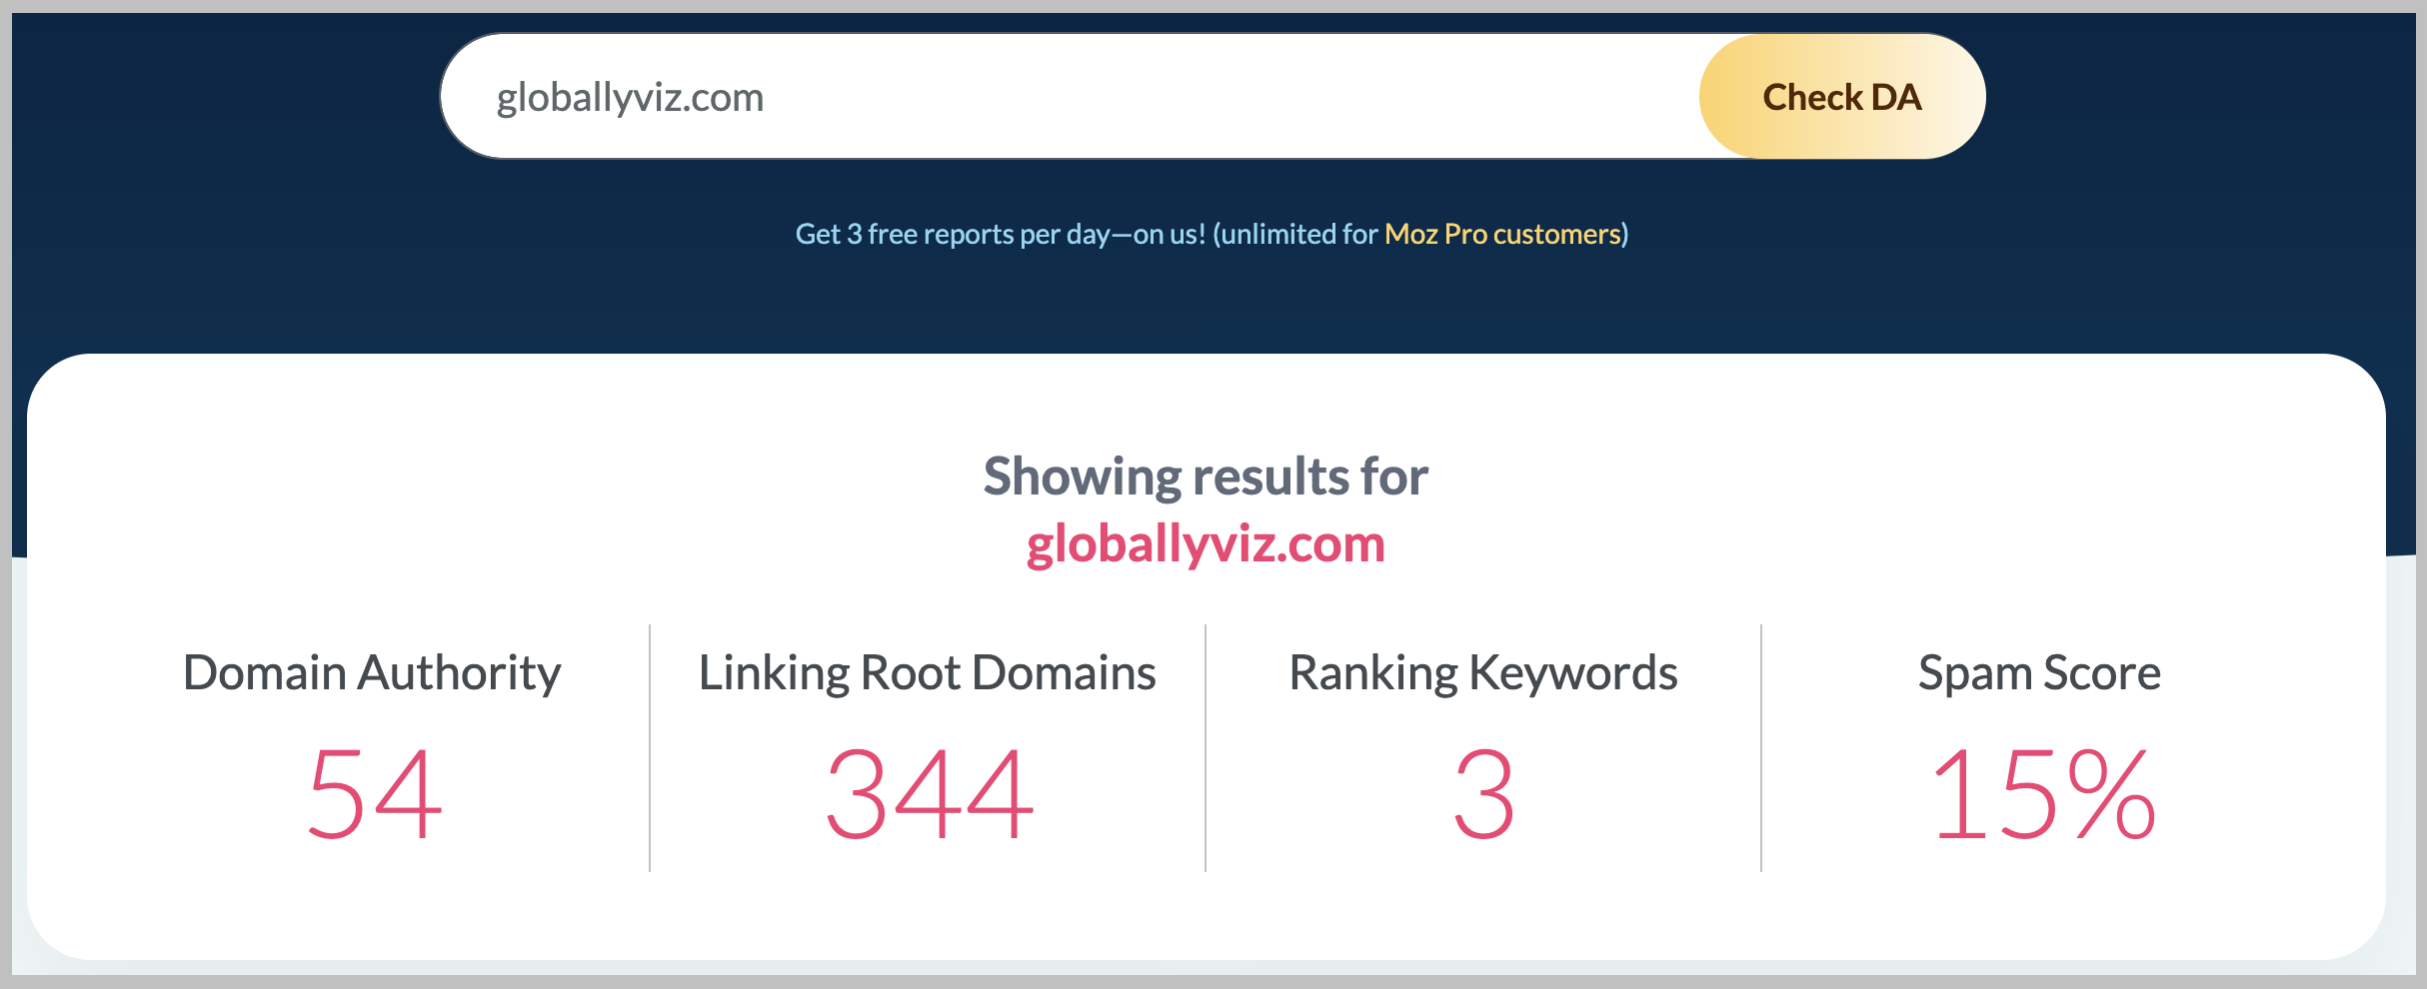Click the globallyviz.com text in search box

630,98
